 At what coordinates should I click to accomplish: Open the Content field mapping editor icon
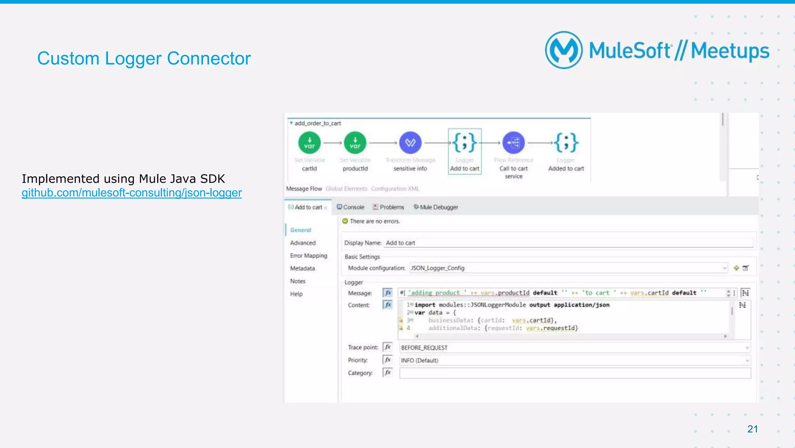(743, 305)
